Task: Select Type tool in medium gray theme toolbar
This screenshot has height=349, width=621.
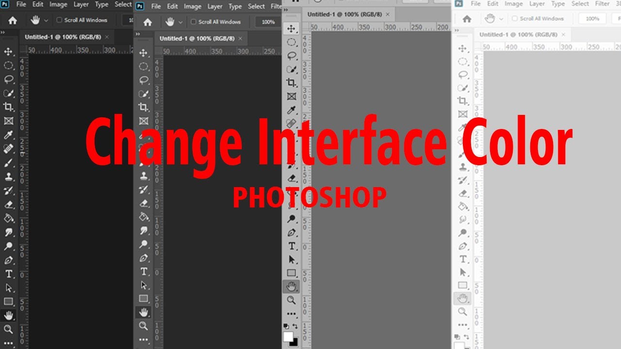Action: tap(291, 246)
